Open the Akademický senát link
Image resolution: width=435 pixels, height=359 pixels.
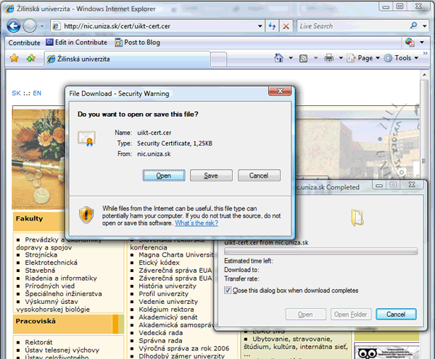168,317
